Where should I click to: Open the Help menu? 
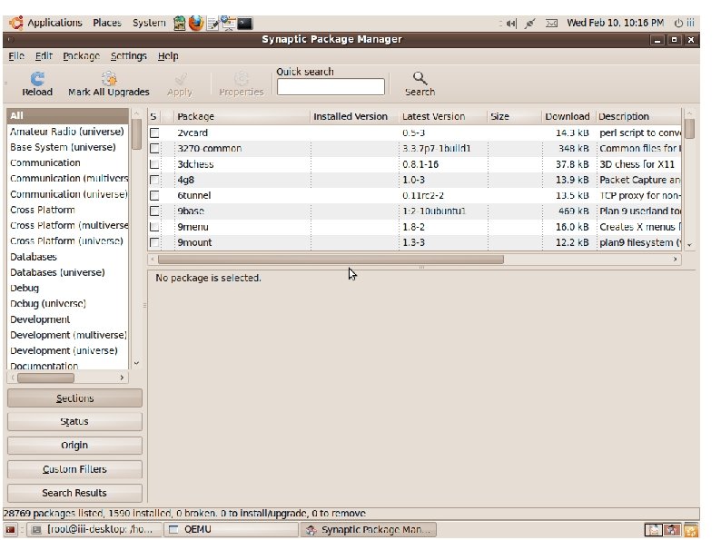[x=168, y=56]
